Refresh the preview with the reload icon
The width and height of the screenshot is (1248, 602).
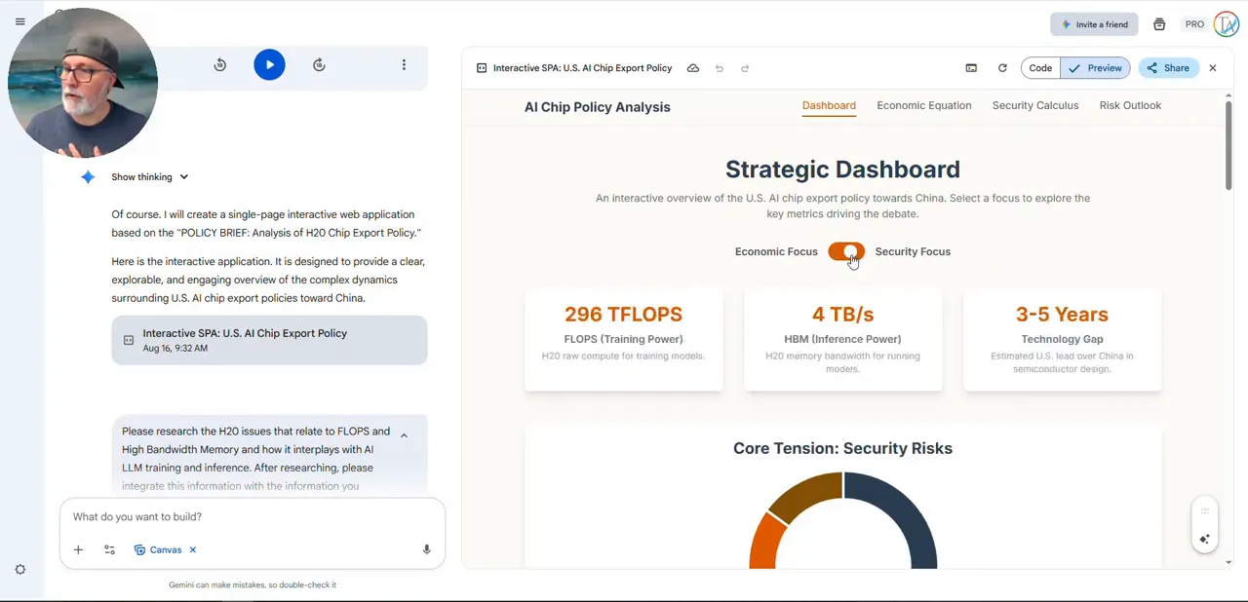(1002, 68)
